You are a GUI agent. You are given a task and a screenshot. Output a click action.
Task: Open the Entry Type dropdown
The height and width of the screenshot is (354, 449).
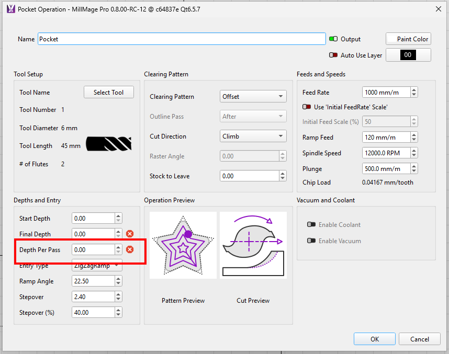[x=97, y=266]
